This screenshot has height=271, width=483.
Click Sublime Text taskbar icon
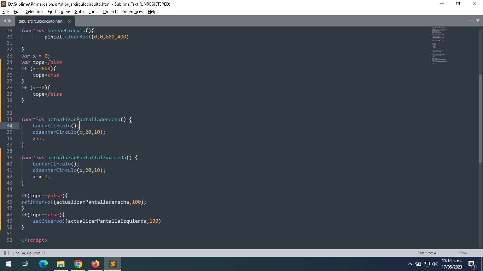point(113,264)
